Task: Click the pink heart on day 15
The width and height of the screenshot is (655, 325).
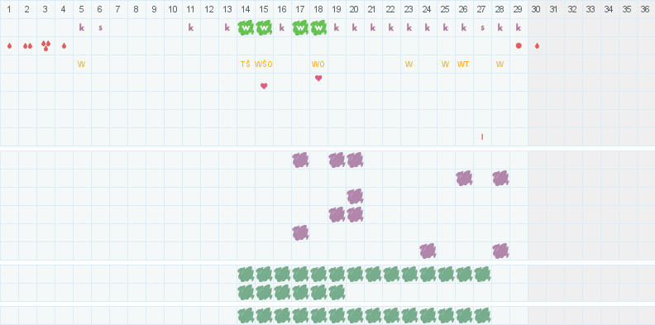Action: point(264,86)
